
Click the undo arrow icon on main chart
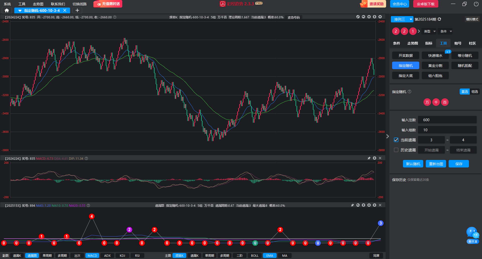364,17
